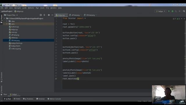Expand the .idea folder
Image resolution: width=186 pixels, height=105 pixels.
coord(7,21)
